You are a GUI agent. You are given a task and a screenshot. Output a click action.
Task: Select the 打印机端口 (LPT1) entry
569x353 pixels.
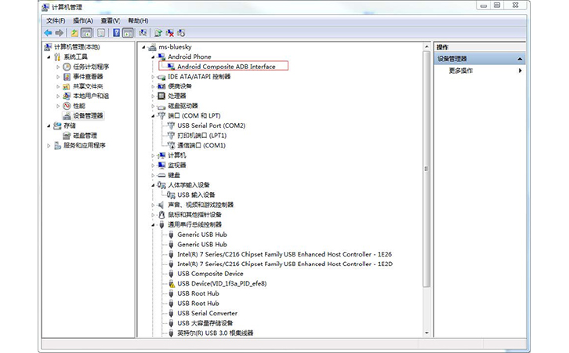tap(201, 136)
